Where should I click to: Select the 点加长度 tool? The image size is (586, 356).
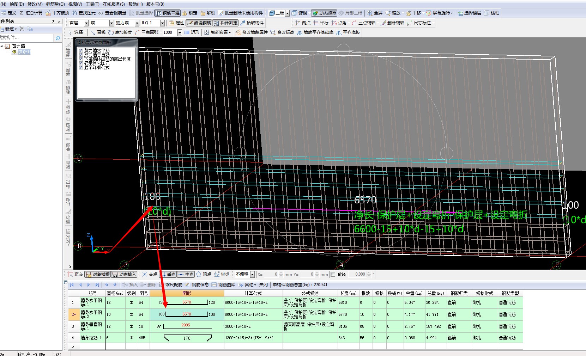point(120,32)
